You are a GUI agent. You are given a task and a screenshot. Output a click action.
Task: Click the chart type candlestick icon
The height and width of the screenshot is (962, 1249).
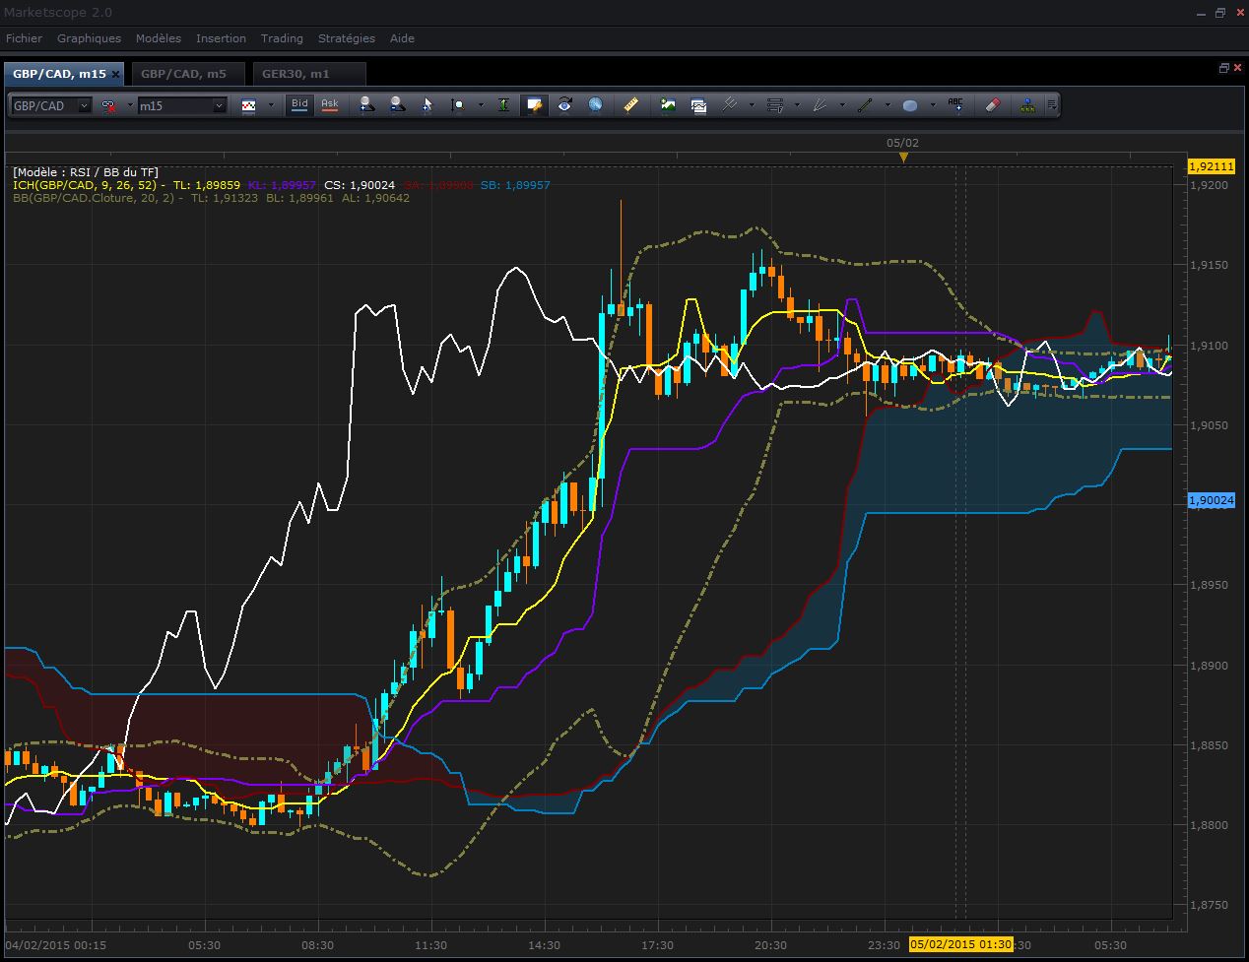249,105
